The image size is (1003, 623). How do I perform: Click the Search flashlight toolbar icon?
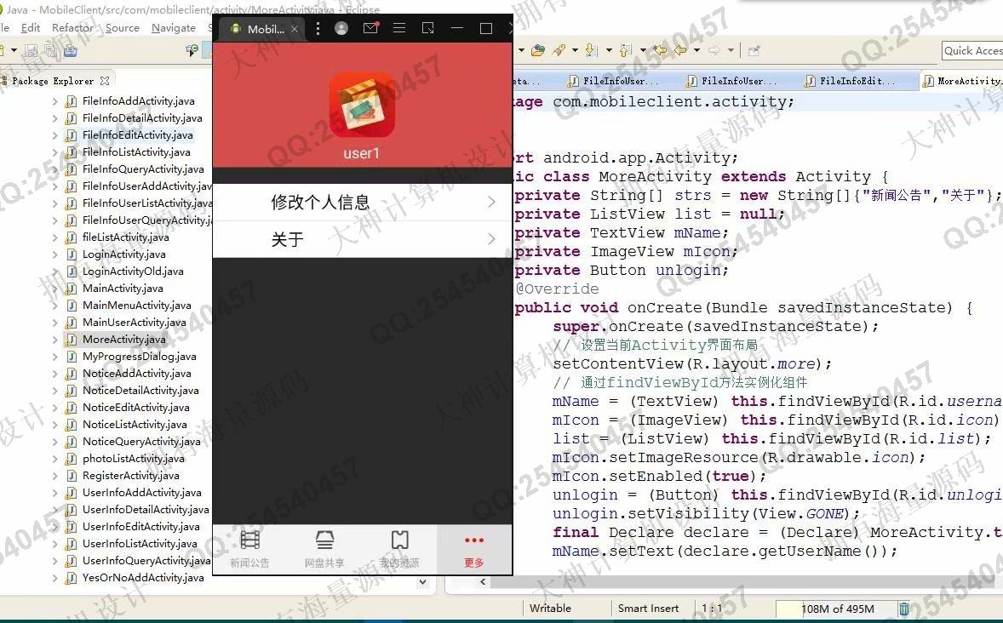559,50
